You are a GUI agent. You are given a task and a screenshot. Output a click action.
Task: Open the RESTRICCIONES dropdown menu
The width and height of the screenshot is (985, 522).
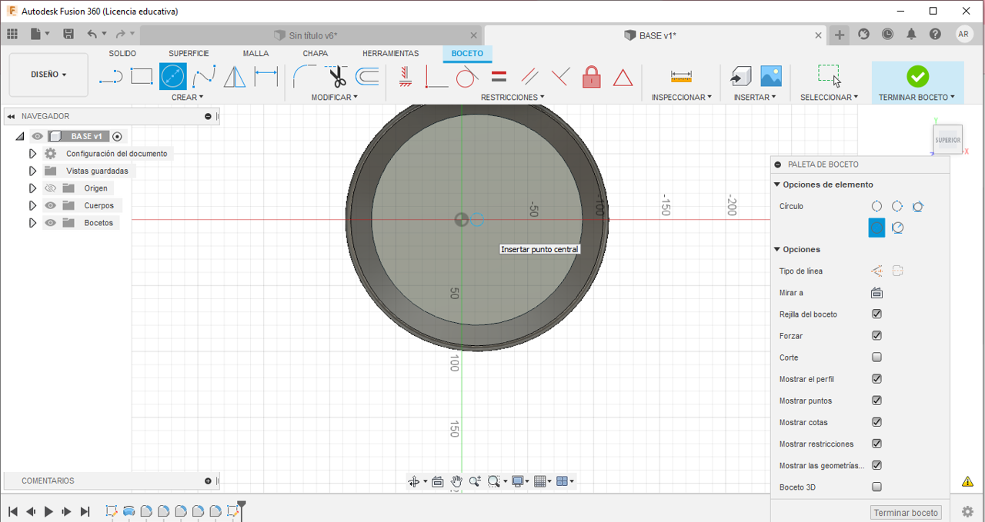click(x=513, y=98)
